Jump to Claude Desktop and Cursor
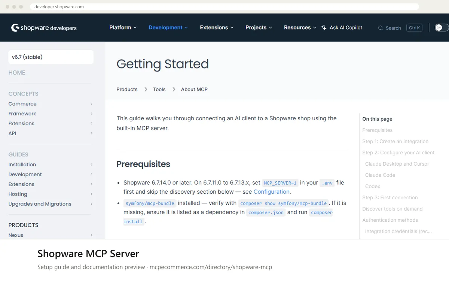This screenshot has width=449, height=281. [x=397, y=164]
